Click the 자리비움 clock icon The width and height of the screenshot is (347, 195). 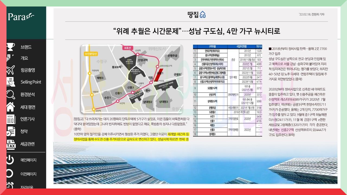[x=10, y=185]
